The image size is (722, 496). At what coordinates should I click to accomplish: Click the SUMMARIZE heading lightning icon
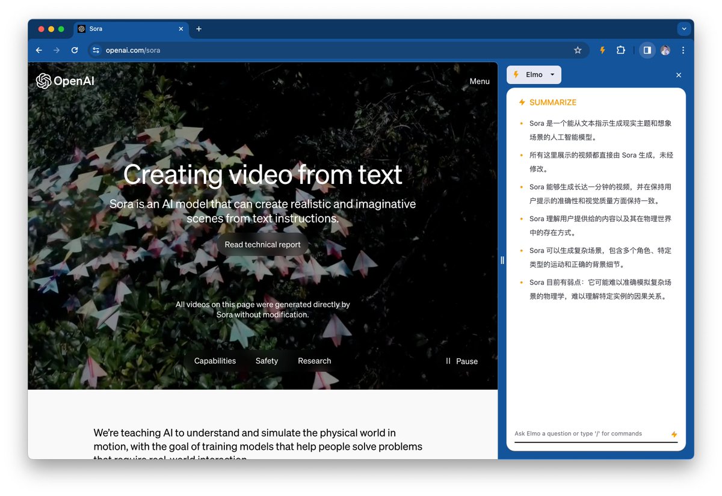click(522, 103)
